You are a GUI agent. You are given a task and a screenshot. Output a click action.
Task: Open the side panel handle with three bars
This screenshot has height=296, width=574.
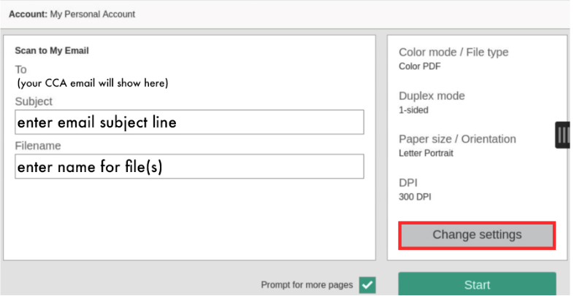coord(563,135)
